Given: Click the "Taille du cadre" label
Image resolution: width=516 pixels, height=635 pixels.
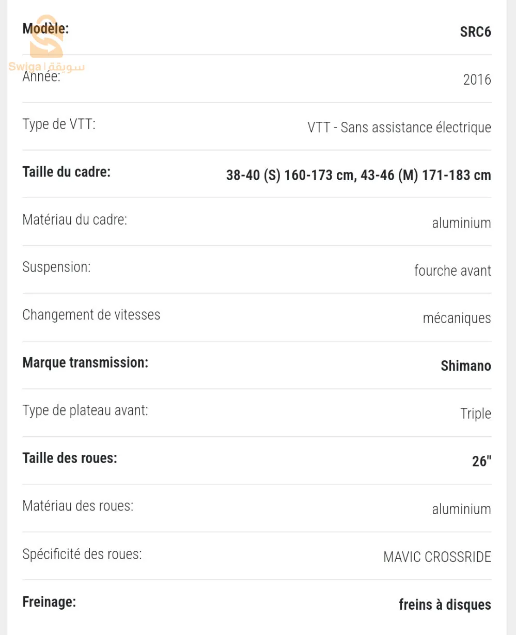Looking at the screenshot, I should coord(66,172).
